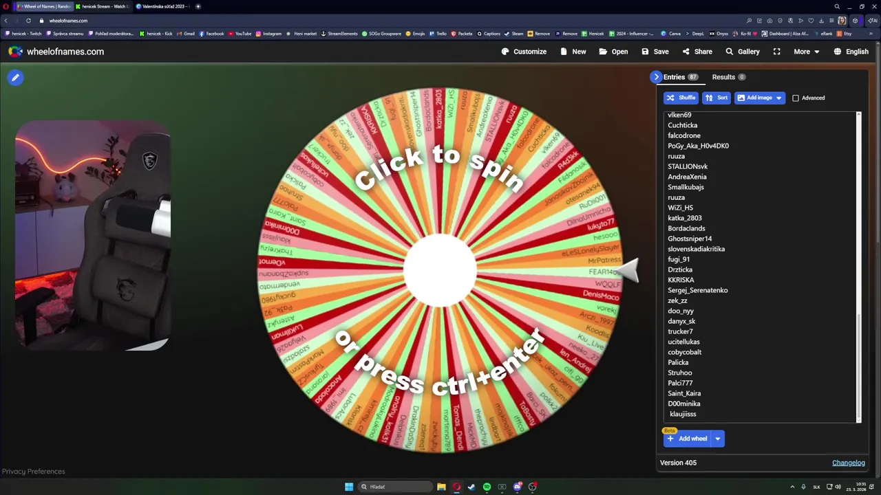The height and width of the screenshot is (495, 881).
Task: Click entry 'slovenskadiakritika'
Action: [x=696, y=249]
